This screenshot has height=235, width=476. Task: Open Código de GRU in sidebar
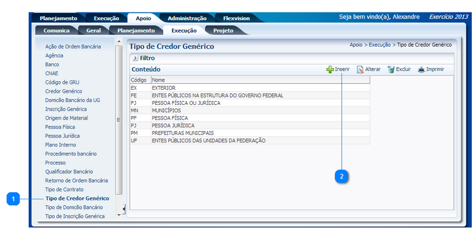pyautogui.click(x=62, y=82)
